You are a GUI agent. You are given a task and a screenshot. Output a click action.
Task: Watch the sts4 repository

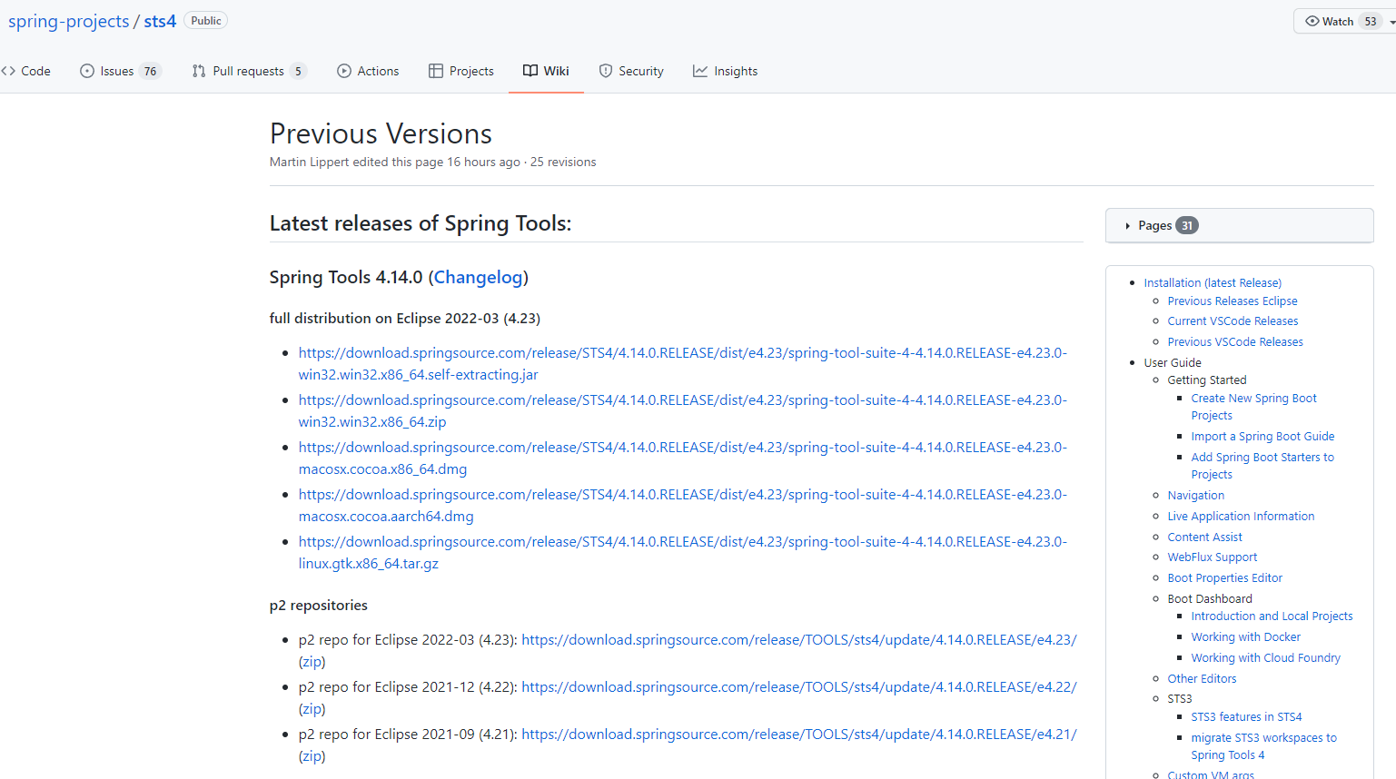click(x=1339, y=21)
